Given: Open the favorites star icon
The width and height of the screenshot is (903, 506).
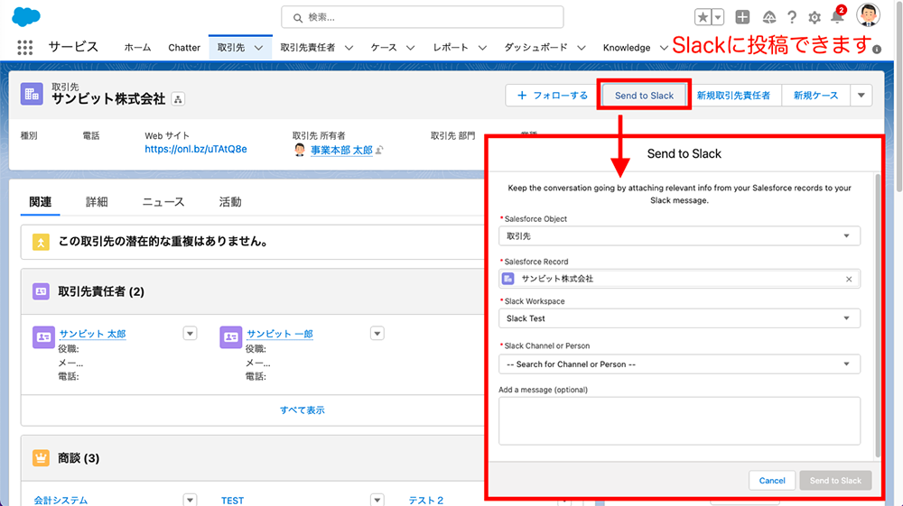Looking at the screenshot, I should 703,17.
